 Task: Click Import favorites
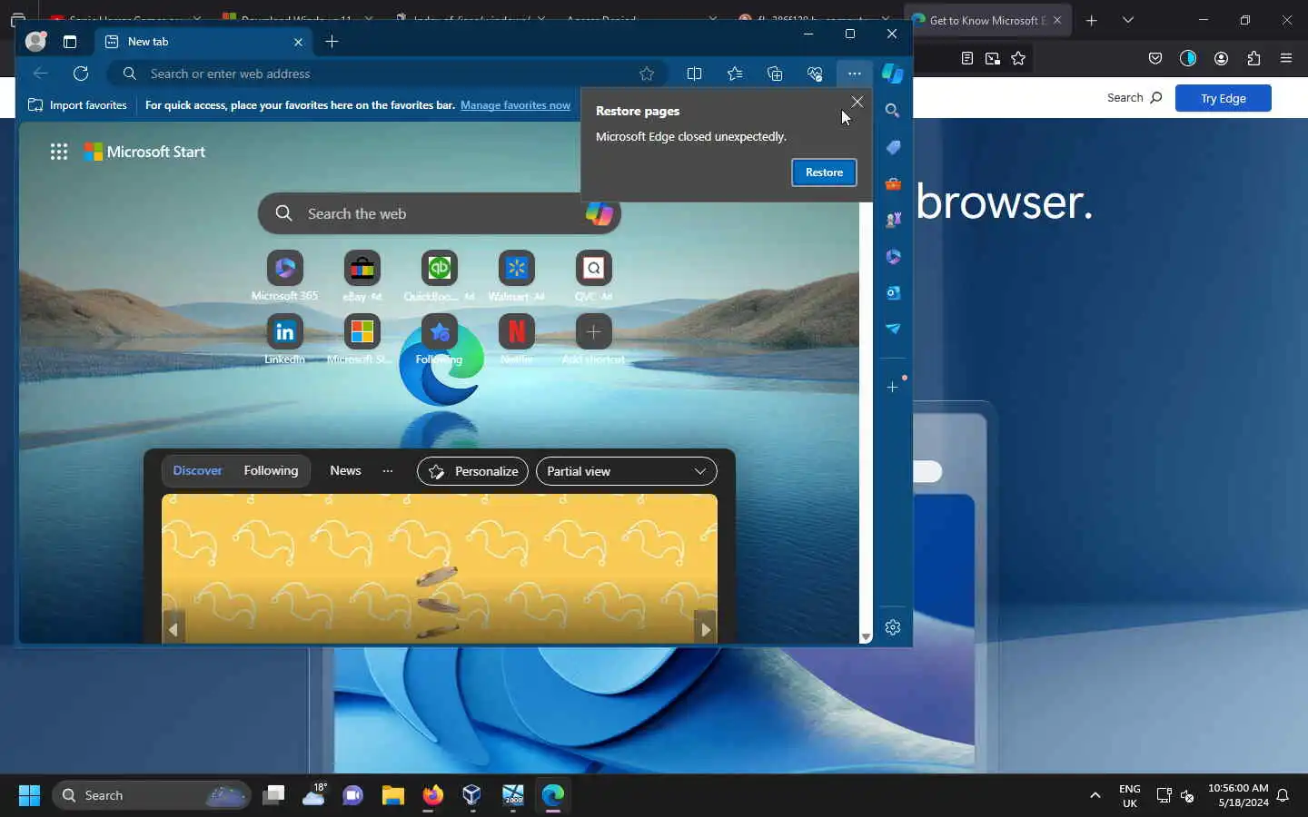(77, 105)
